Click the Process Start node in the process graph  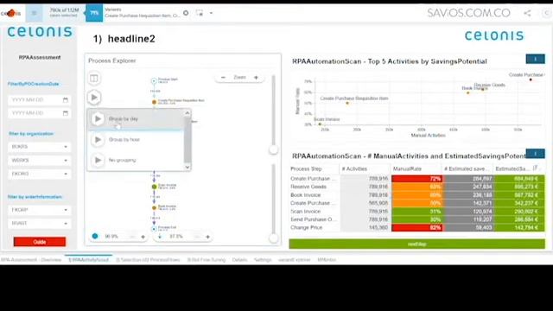point(154,81)
